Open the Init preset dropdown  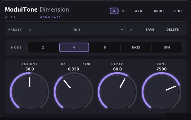81,30
